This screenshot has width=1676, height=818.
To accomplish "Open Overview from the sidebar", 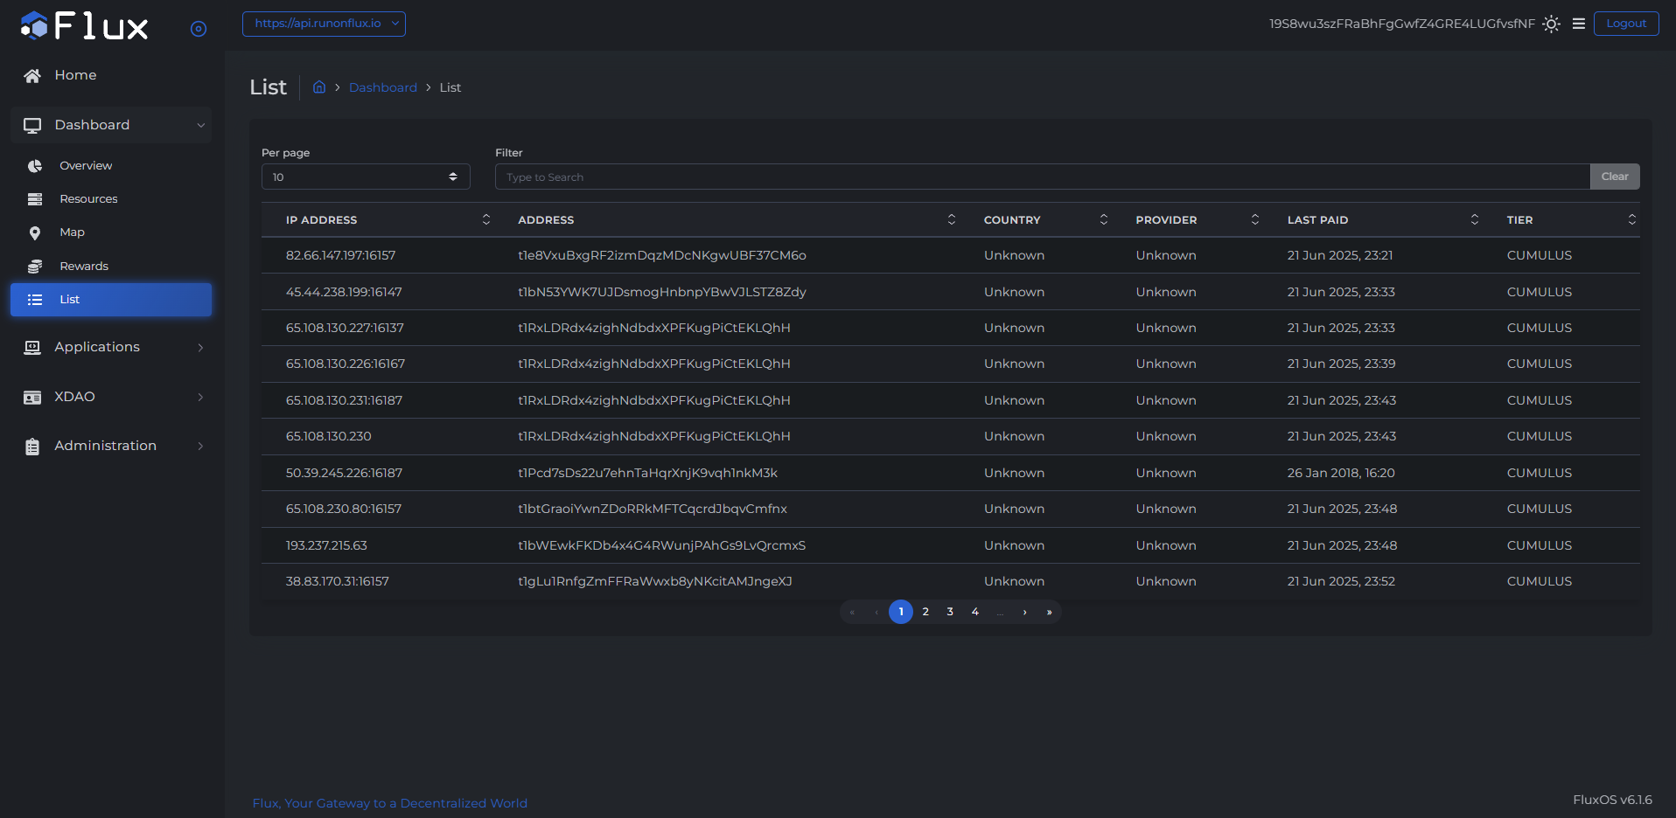I will (86, 166).
